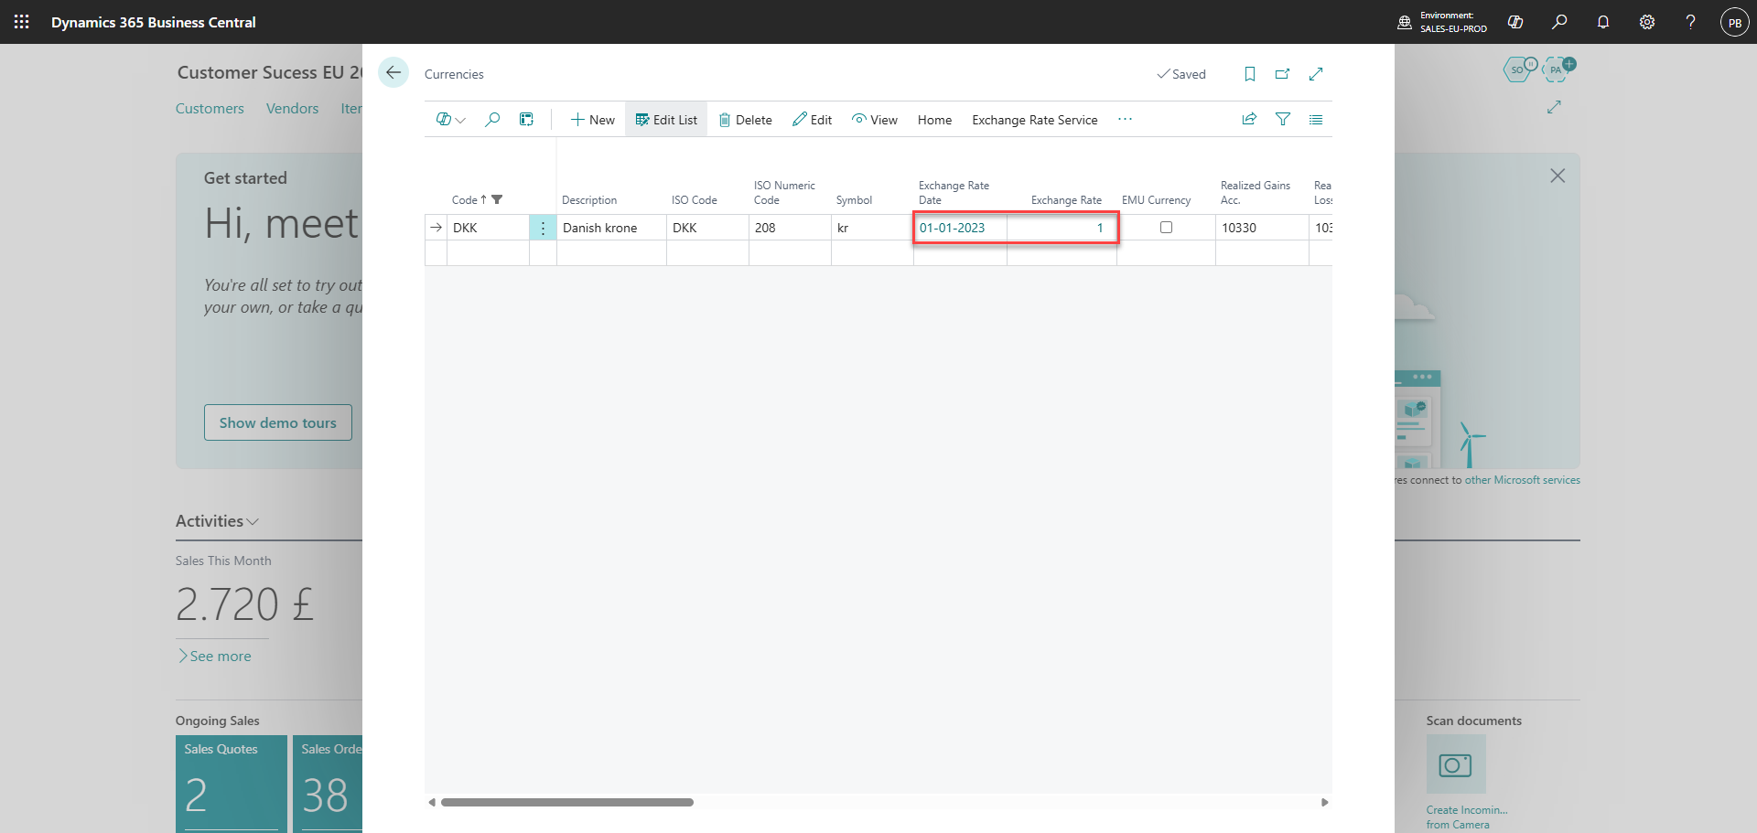Open the Copilot dropdown in the toolbar
The height and width of the screenshot is (833, 1757).
point(451,119)
